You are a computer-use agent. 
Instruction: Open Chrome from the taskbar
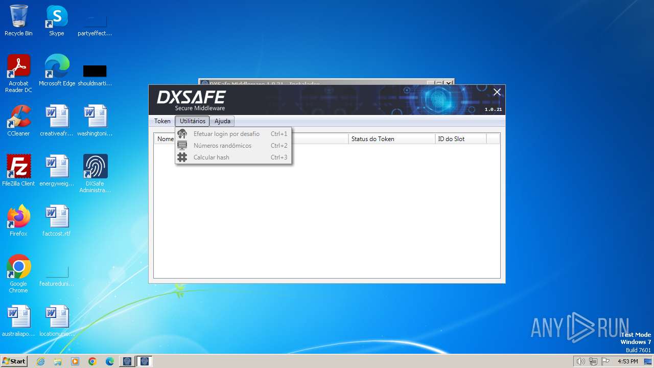coord(92,361)
